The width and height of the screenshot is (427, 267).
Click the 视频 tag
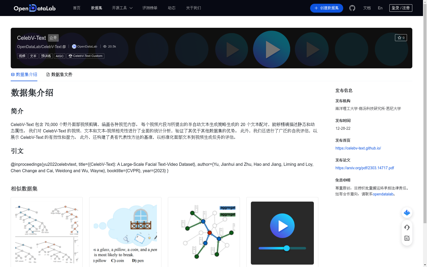pos(22,56)
